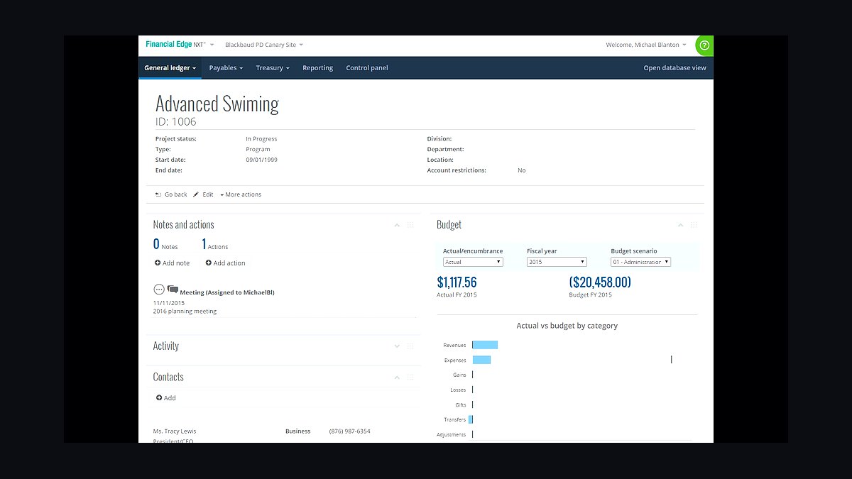The width and height of the screenshot is (852, 479).
Task: Click the Revenues bar in the chart
Action: click(485, 345)
